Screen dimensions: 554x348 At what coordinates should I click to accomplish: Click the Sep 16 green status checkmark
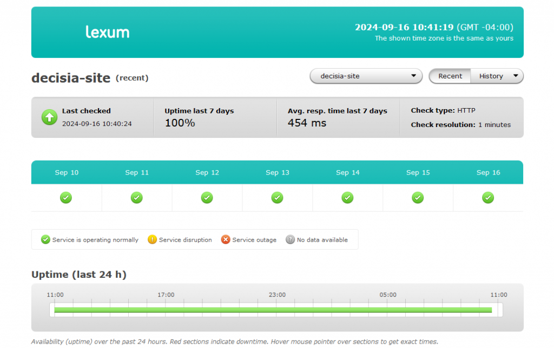pos(488,198)
